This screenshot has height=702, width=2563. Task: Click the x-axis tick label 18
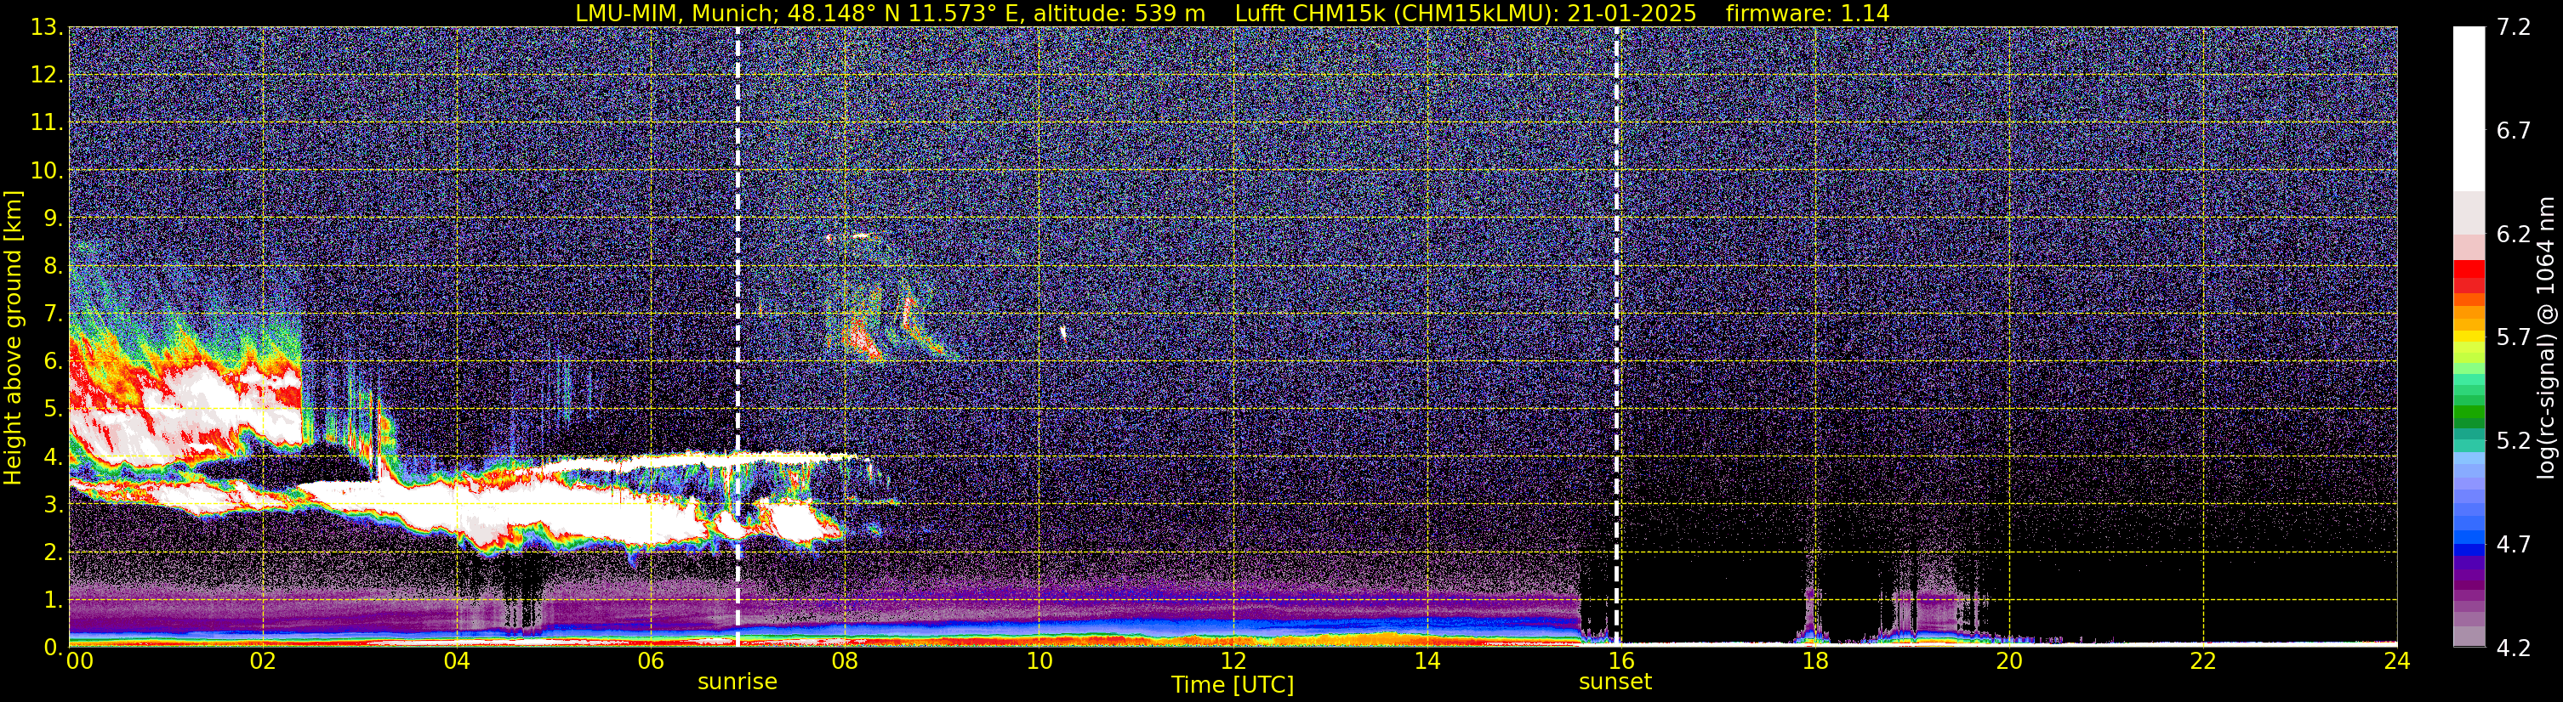(1814, 662)
